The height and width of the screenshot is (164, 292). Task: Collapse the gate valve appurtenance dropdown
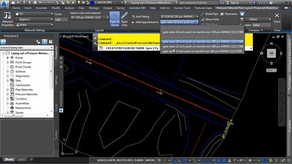click(x=197, y=22)
